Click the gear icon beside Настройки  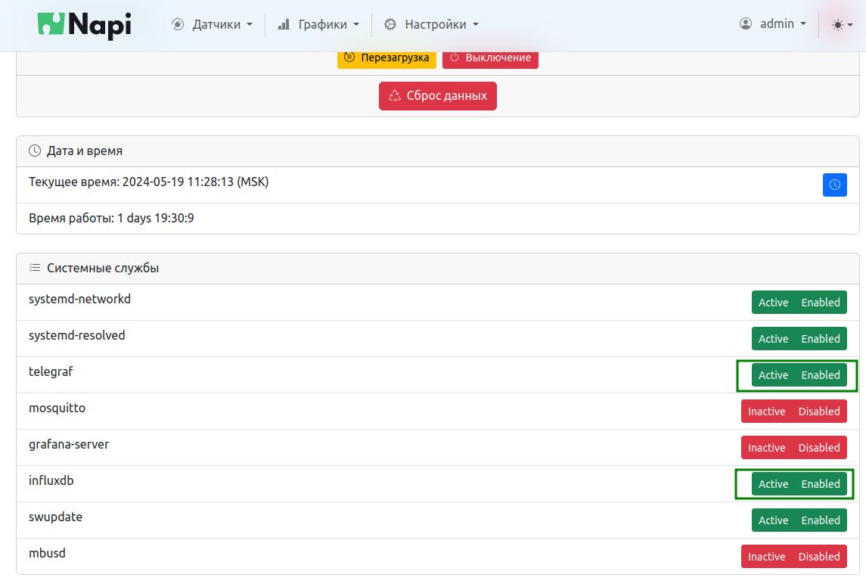click(390, 24)
